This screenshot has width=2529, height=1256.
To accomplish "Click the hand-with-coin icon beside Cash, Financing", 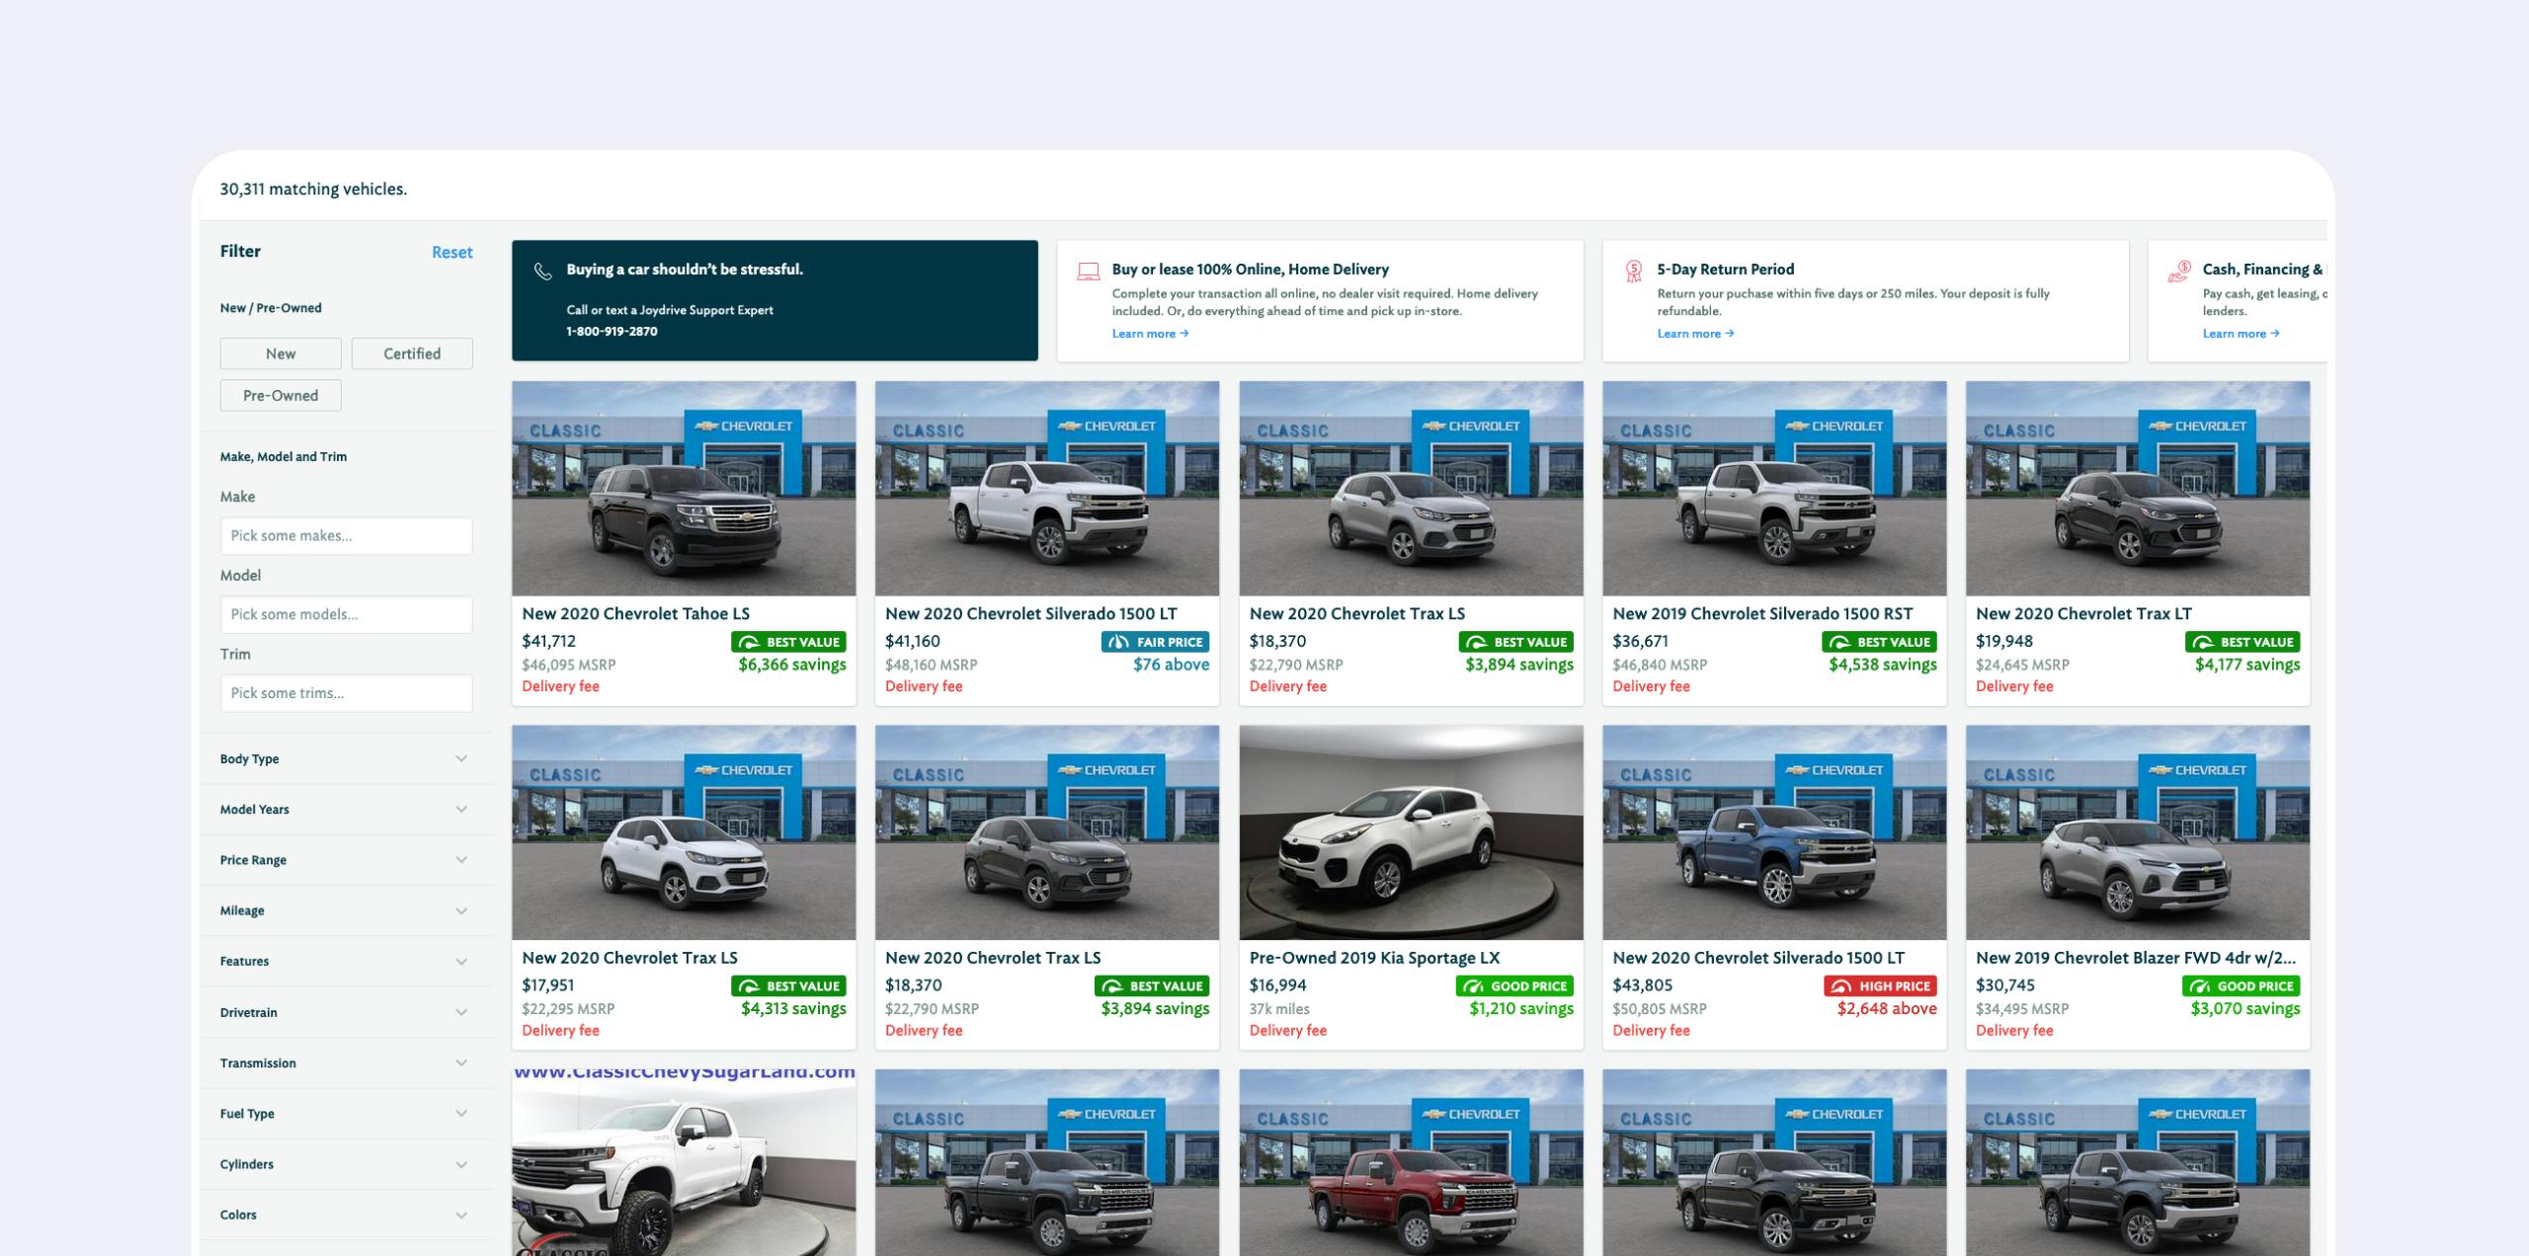I will 2178,272.
